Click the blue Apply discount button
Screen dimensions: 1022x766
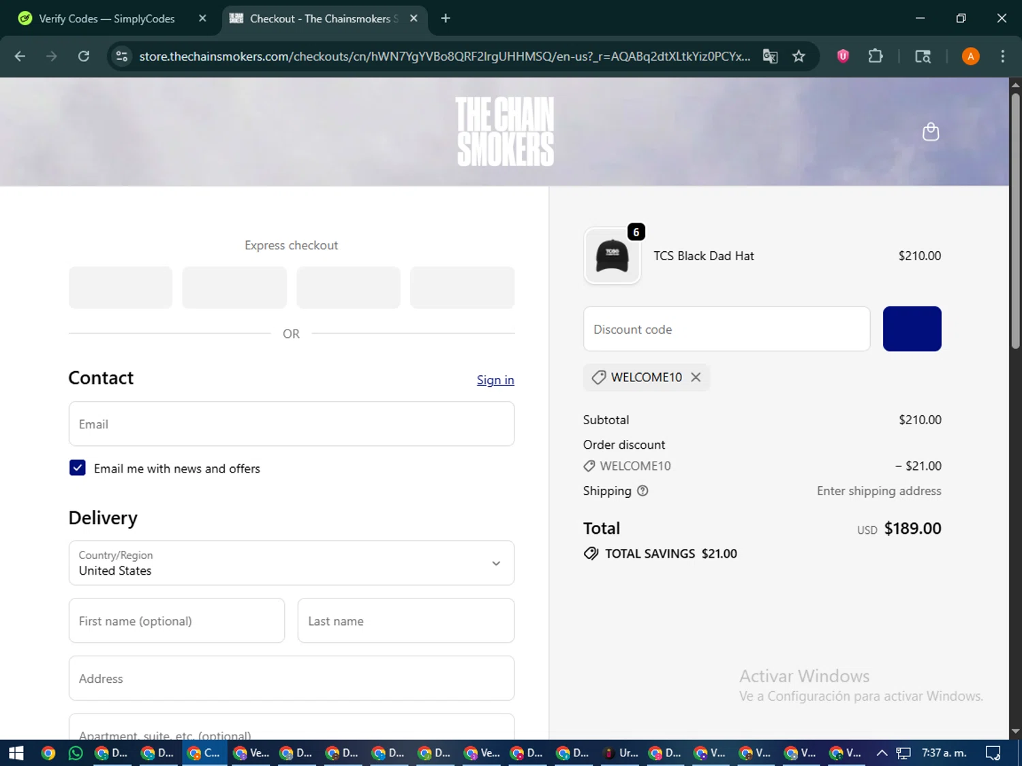[x=912, y=329]
